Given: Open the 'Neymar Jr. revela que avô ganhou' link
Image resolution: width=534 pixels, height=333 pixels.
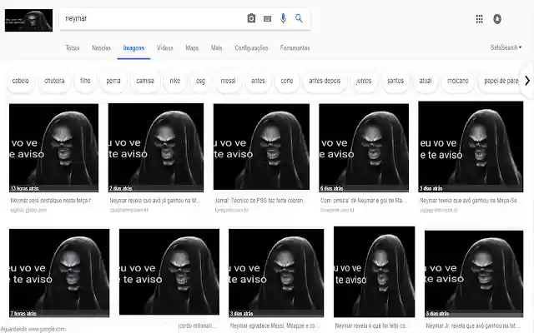Looking at the screenshot, I should (x=473, y=326).
